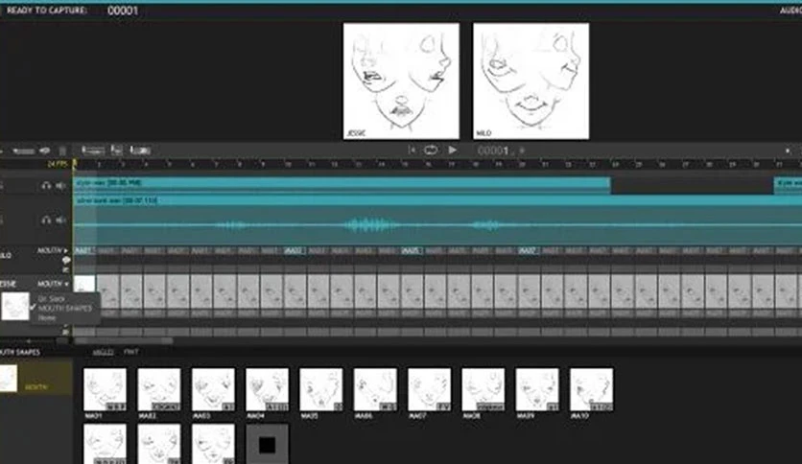Select the first white frame in JESSE track
Image resolution: width=802 pixels, height=464 pixels.
(84, 284)
